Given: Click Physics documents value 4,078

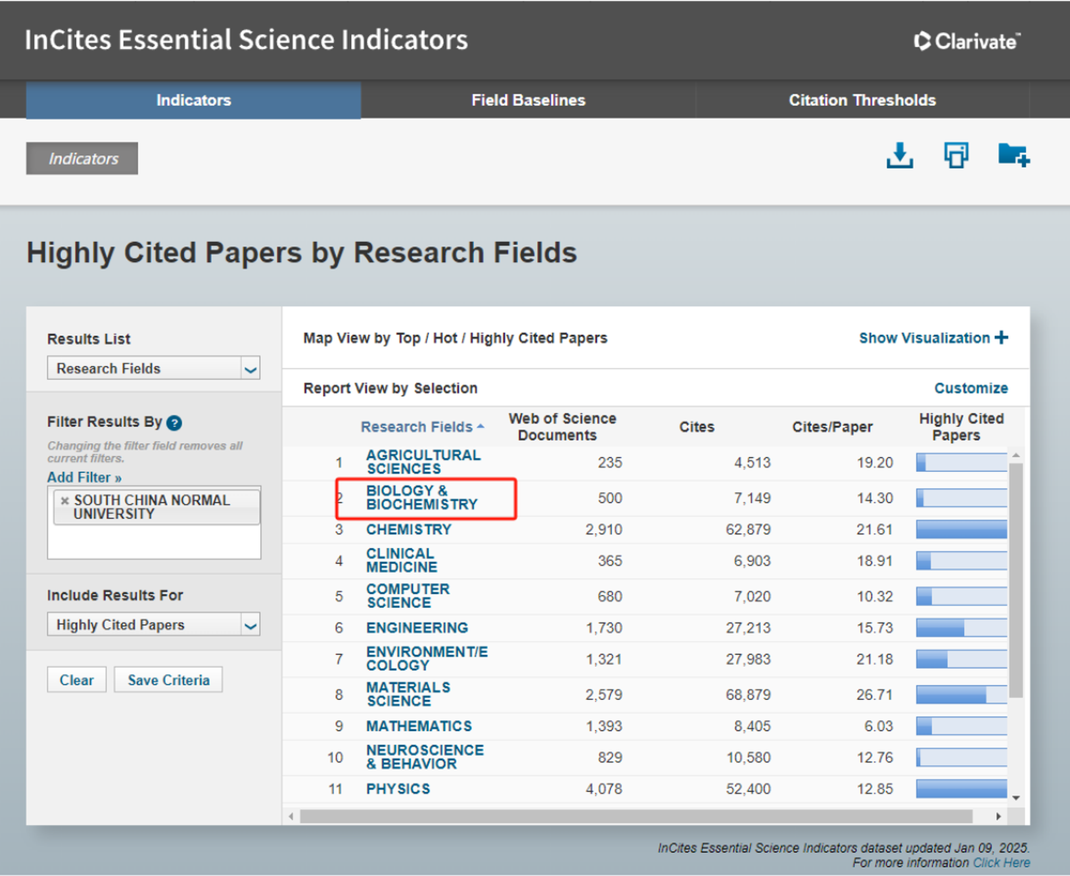Looking at the screenshot, I should click(x=604, y=789).
